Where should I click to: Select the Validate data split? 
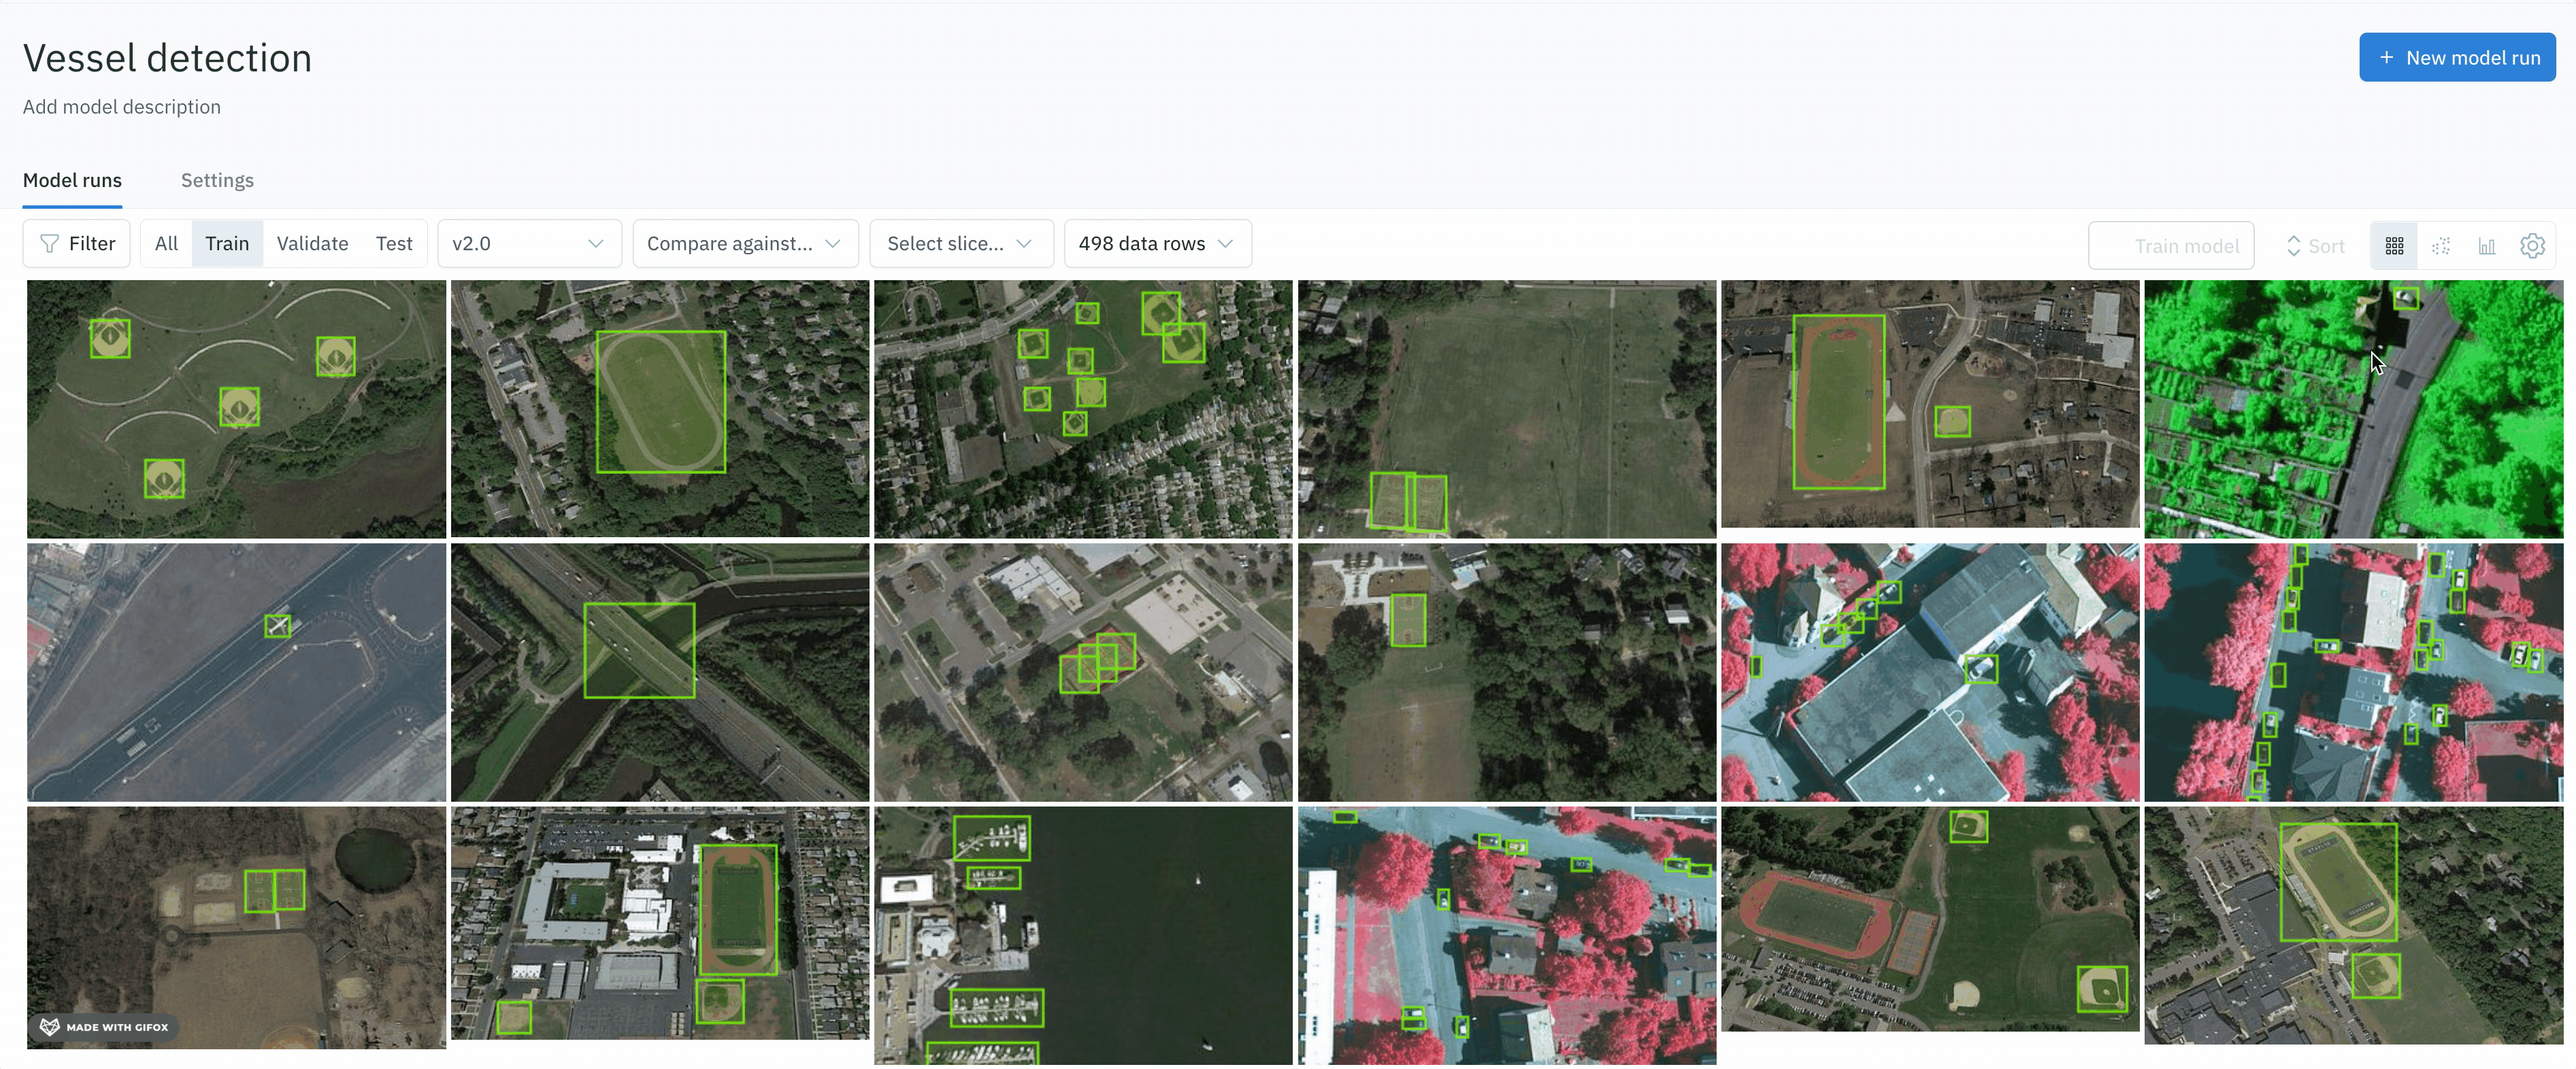coord(312,243)
